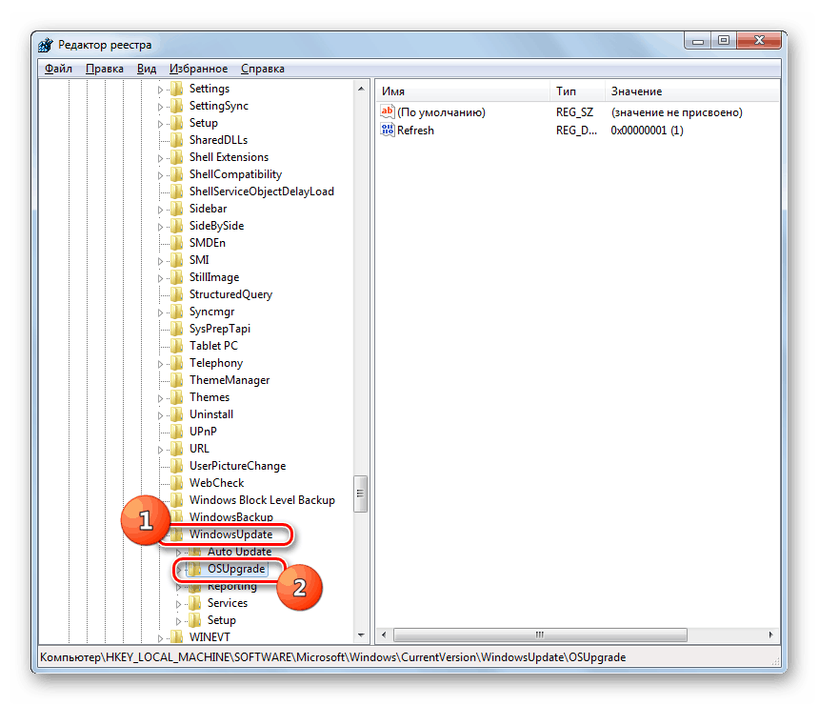Open the Справка menu
Screen dimensions: 819x705
click(x=263, y=69)
